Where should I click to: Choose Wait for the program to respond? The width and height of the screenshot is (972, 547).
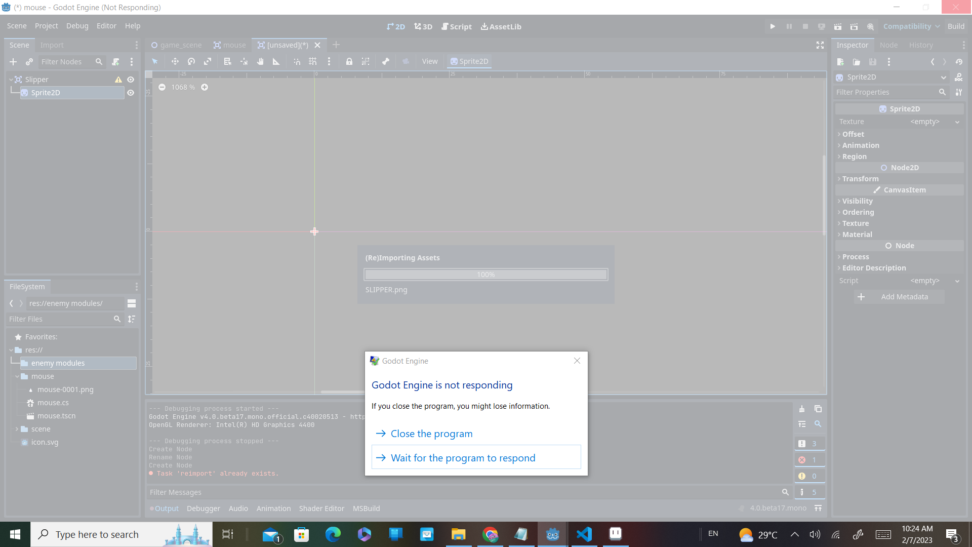(x=463, y=457)
